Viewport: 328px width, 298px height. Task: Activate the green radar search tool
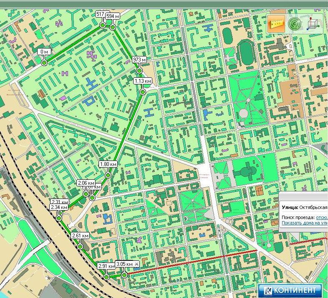point(295,24)
